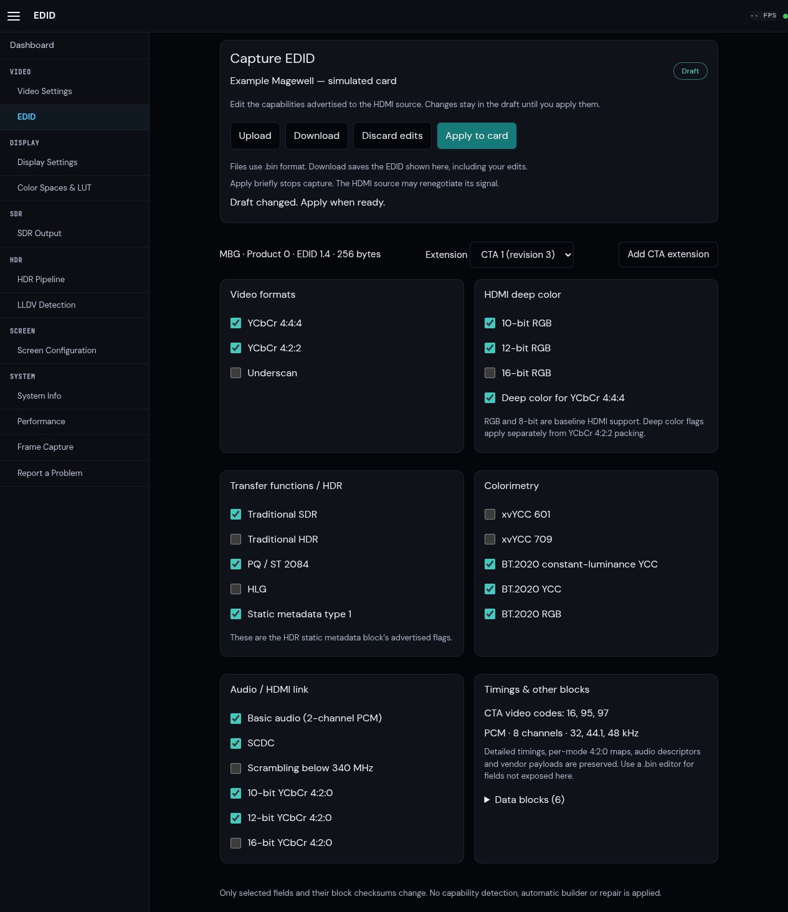Select the EDID sidebar item

click(74, 116)
